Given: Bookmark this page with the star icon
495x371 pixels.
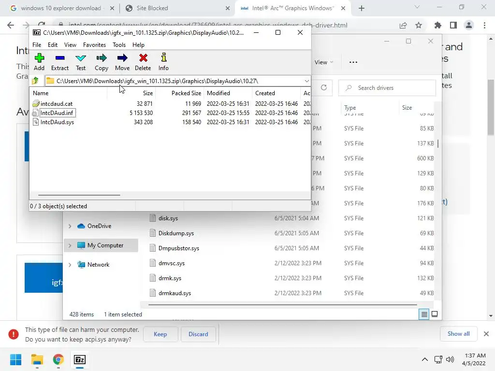Looking at the screenshot, I should (x=419, y=25).
